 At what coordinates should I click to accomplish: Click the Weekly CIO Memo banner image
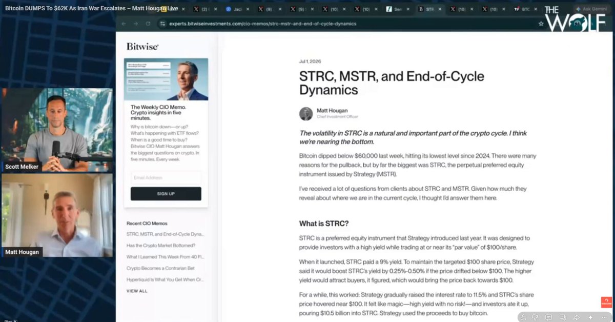(x=166, y=79)
